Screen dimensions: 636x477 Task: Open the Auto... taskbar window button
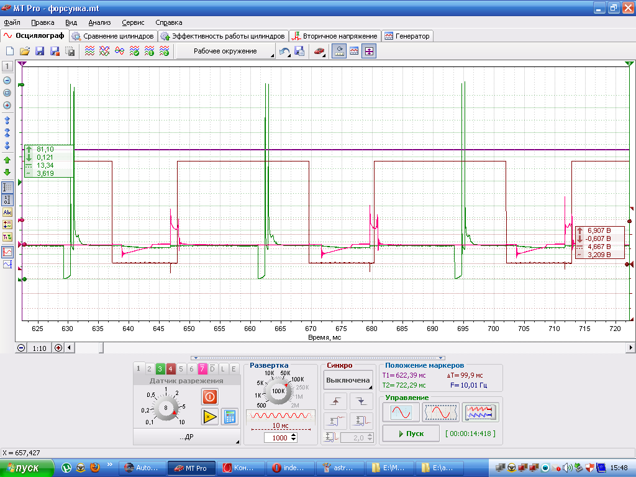(142, 468)
